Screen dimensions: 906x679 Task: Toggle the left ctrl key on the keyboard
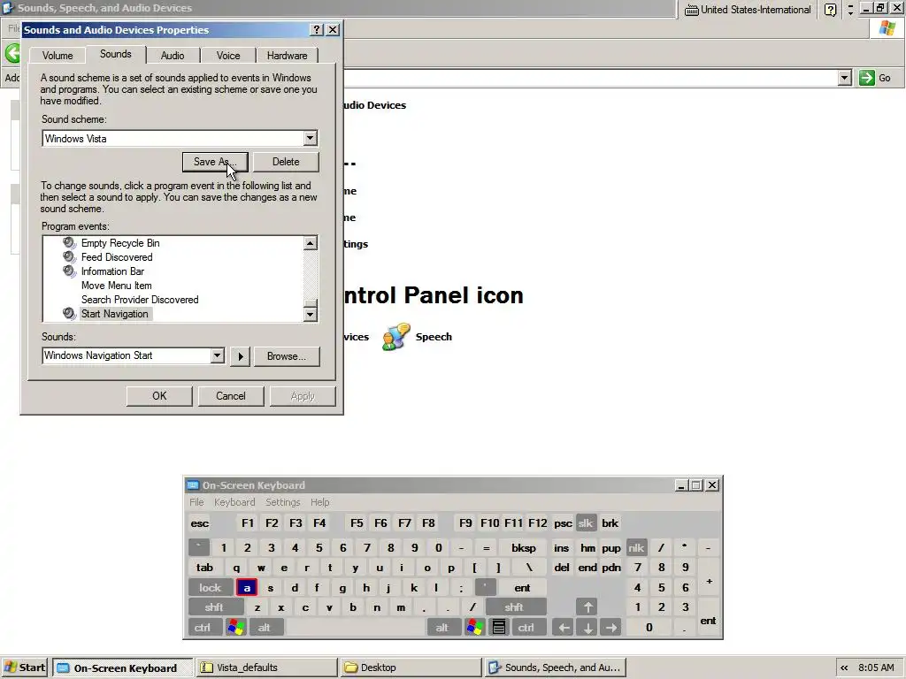[204, 627]
